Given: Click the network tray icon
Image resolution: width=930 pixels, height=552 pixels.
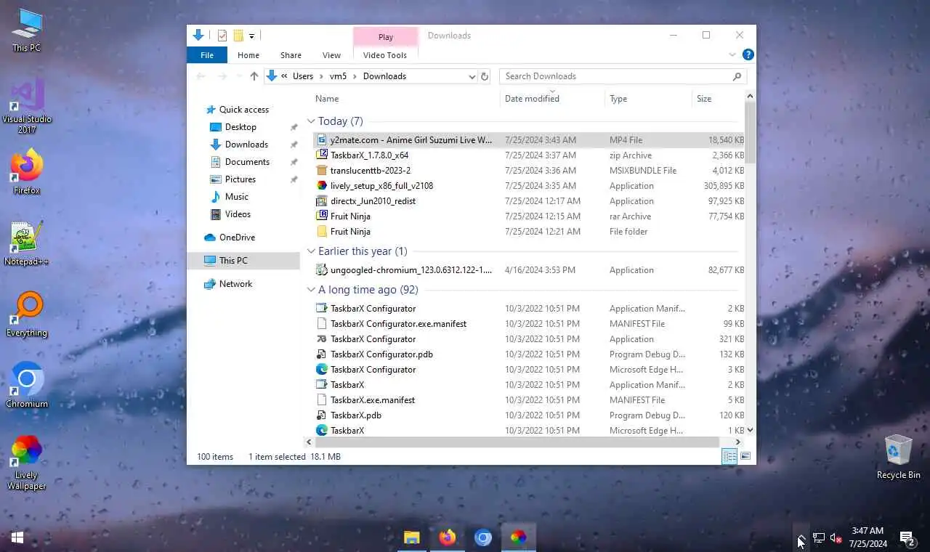Looking at the screenshot, I should pyautogui.click(x=819, y=538).
